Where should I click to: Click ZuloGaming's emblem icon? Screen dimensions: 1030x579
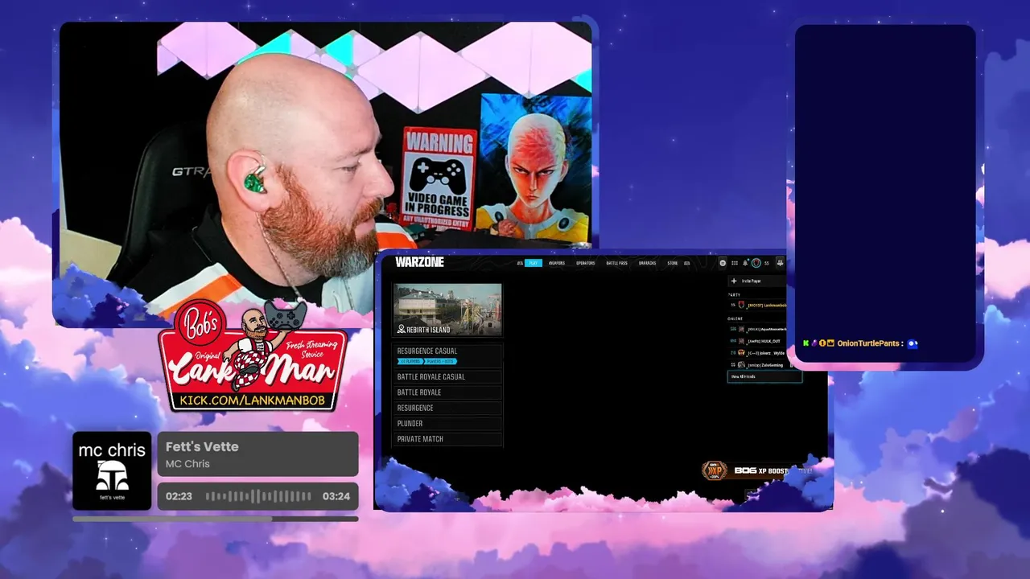[741, 365]
